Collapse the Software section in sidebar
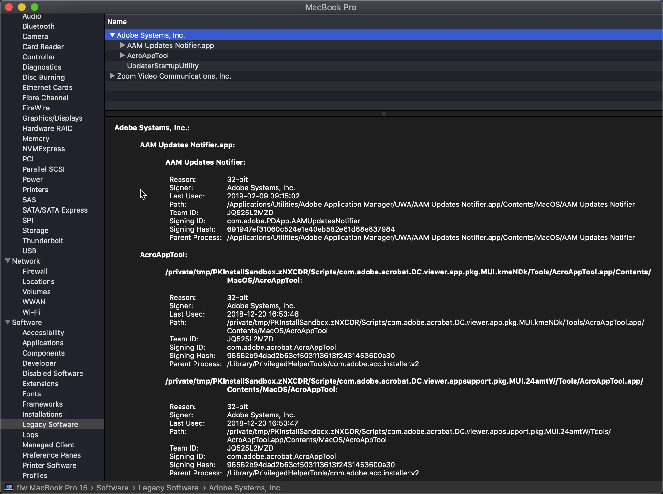663x494 pixels. pyautogui.click(x=8, y=322)
